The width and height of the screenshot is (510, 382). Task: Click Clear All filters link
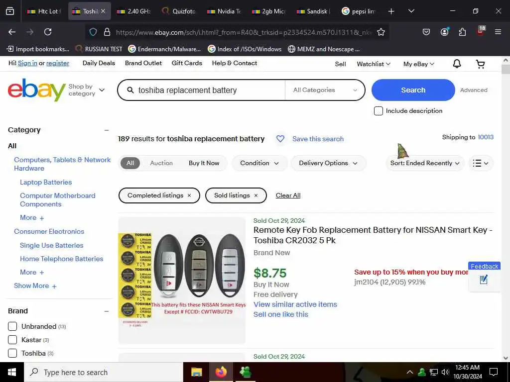[288, 195]
